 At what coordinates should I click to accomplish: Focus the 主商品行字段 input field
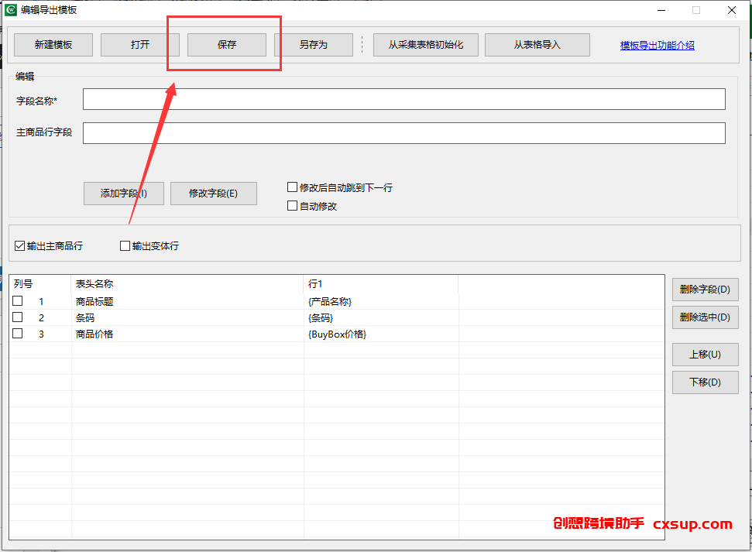pyautogui.click(x=403, y=133)
